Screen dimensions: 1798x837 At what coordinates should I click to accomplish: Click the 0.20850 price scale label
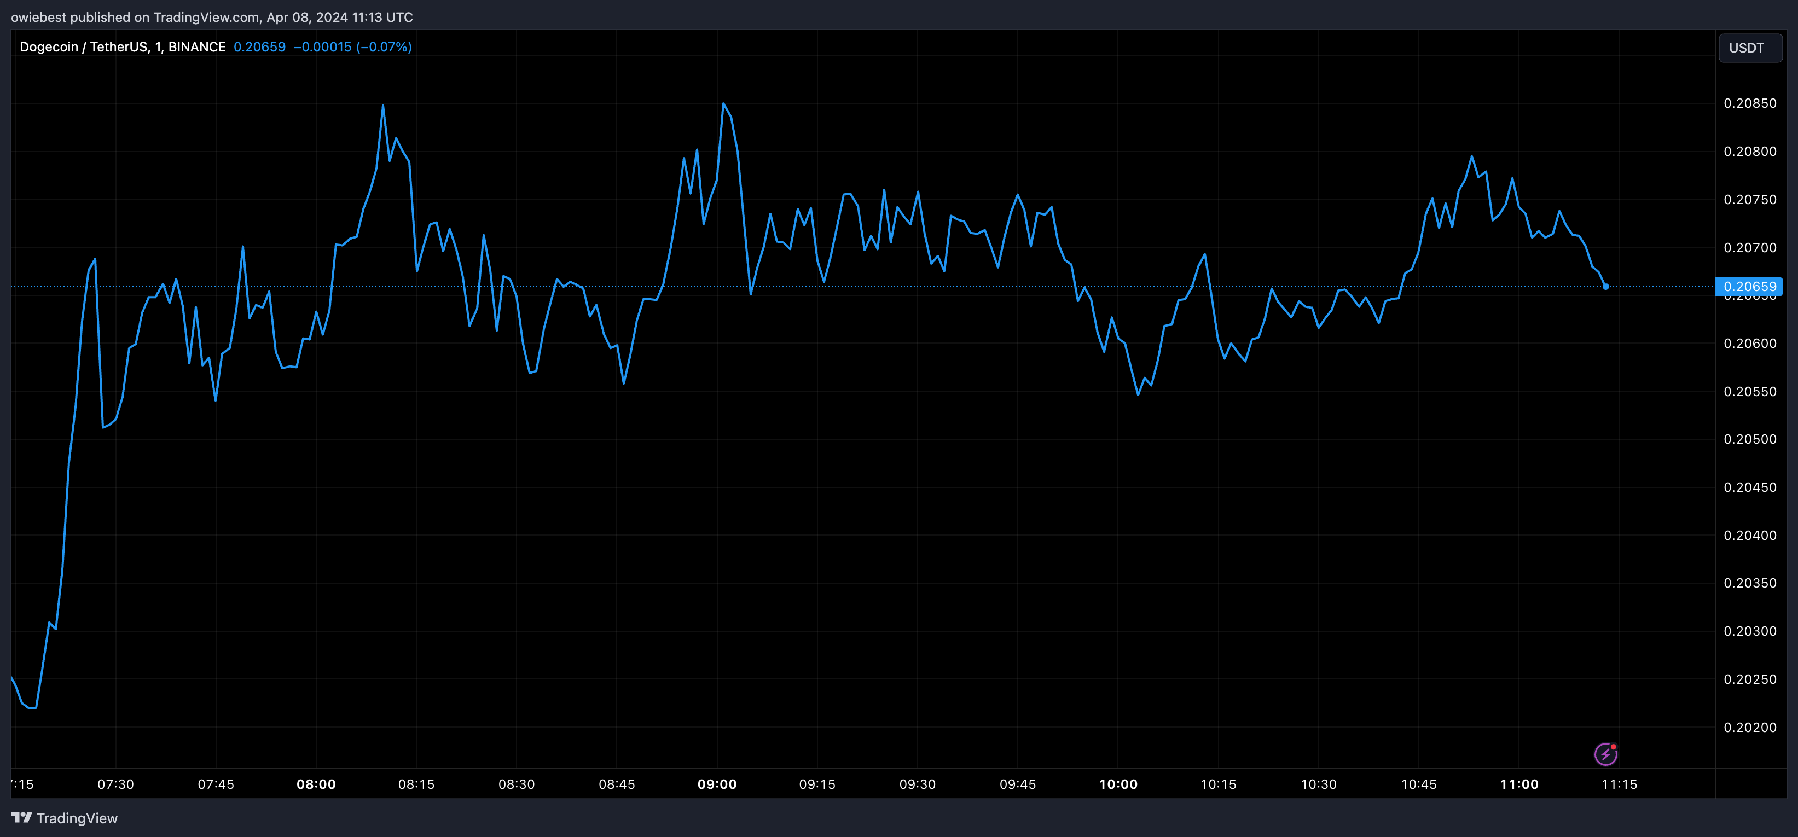1750,103
